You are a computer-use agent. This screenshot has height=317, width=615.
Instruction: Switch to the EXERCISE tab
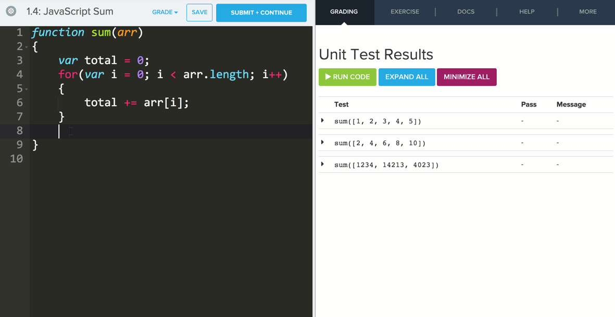[x=405, y=11]
